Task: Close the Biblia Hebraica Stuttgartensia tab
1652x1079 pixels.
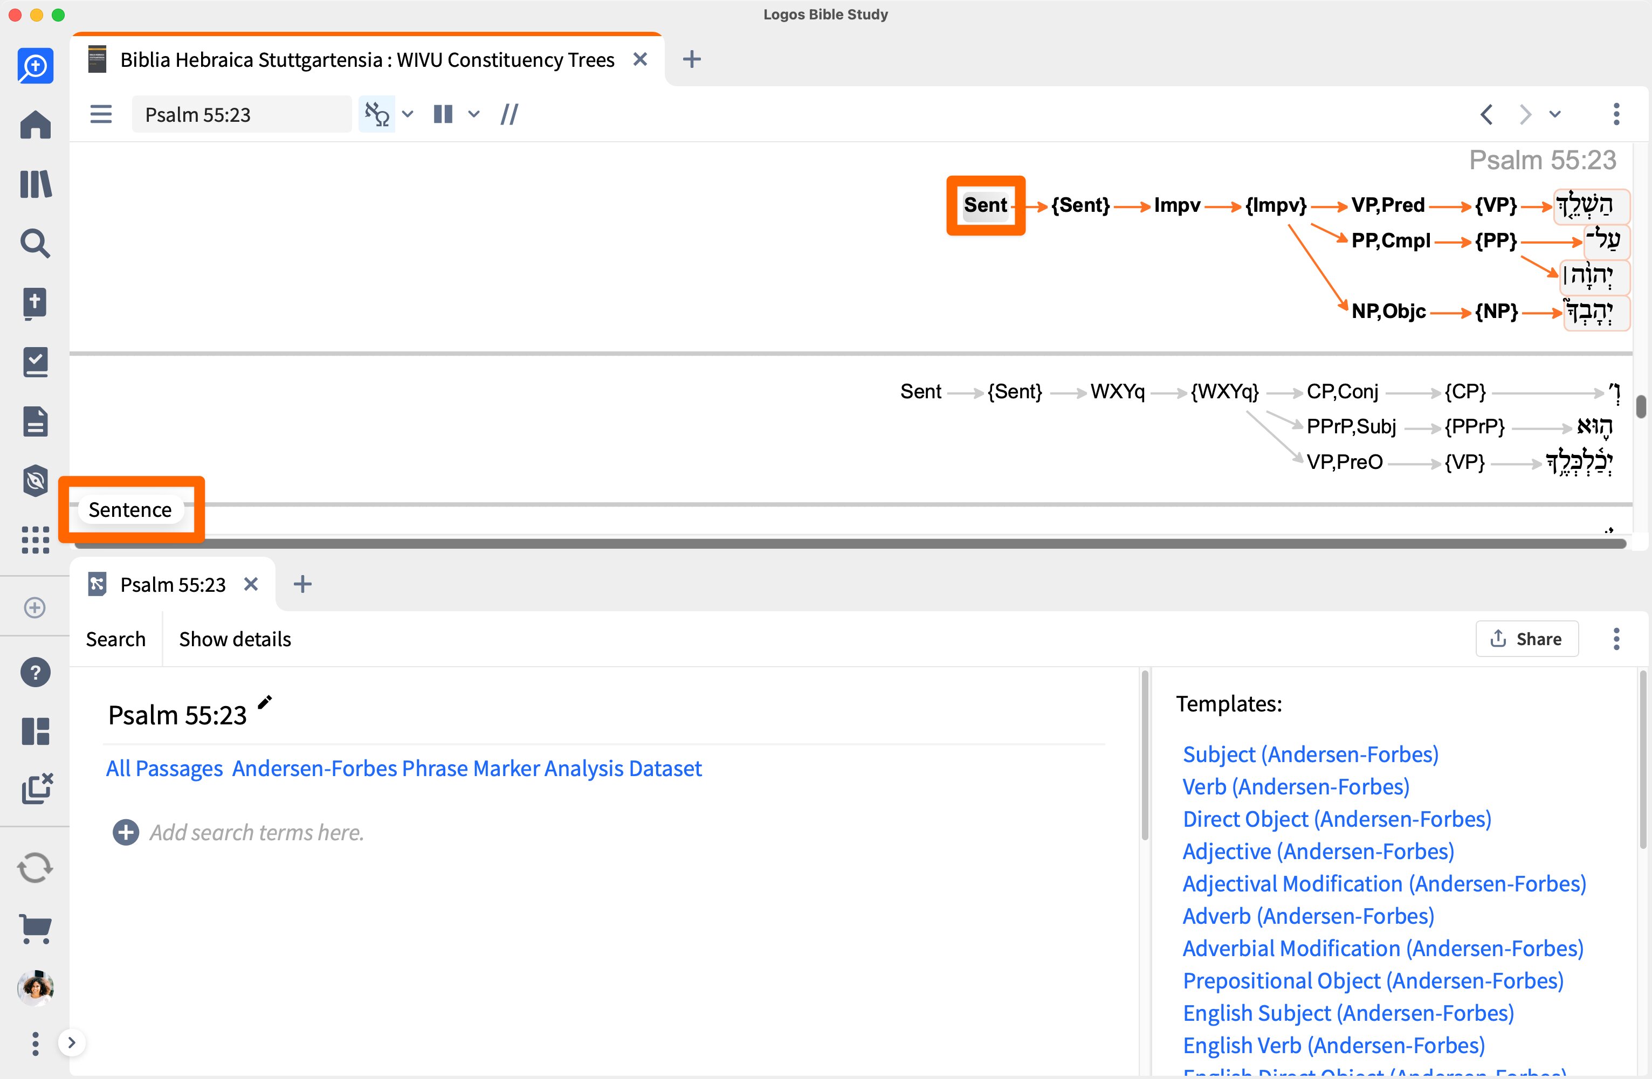Action: click(x=640, y=60)
